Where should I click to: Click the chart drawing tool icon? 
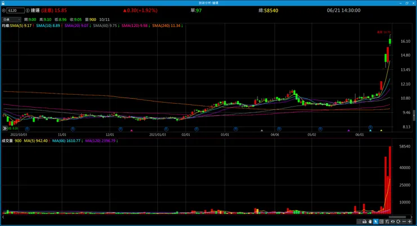click(x=387, y=221)
